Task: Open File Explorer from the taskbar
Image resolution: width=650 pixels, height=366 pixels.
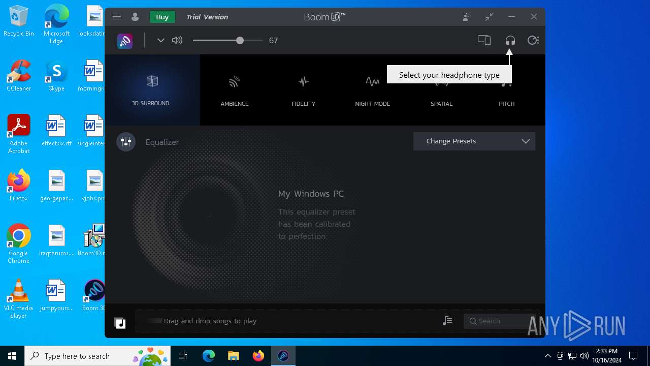Action: (x=234, y=356)
